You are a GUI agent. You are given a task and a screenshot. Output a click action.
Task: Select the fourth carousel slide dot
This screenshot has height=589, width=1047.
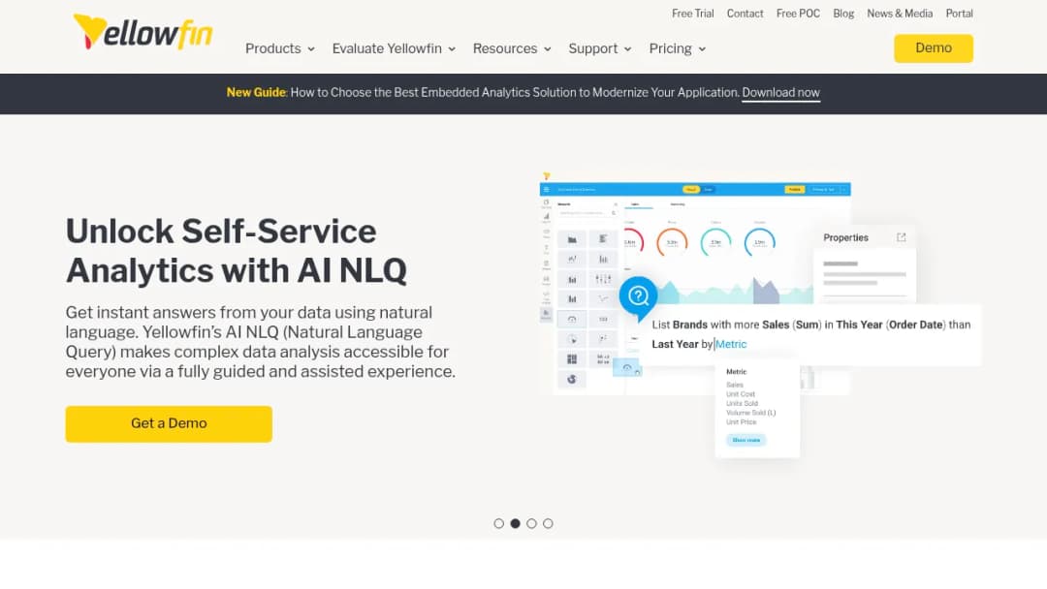548,524
